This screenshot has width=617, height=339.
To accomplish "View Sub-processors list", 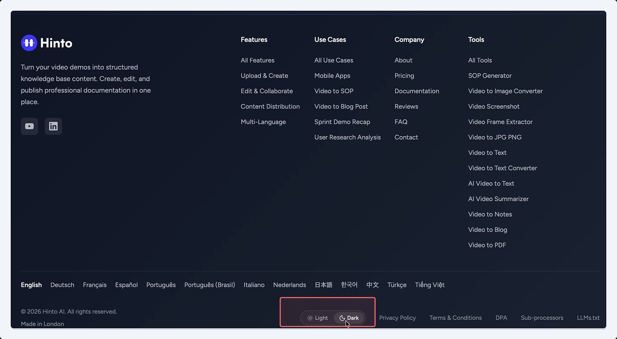I will pos(542,318).
